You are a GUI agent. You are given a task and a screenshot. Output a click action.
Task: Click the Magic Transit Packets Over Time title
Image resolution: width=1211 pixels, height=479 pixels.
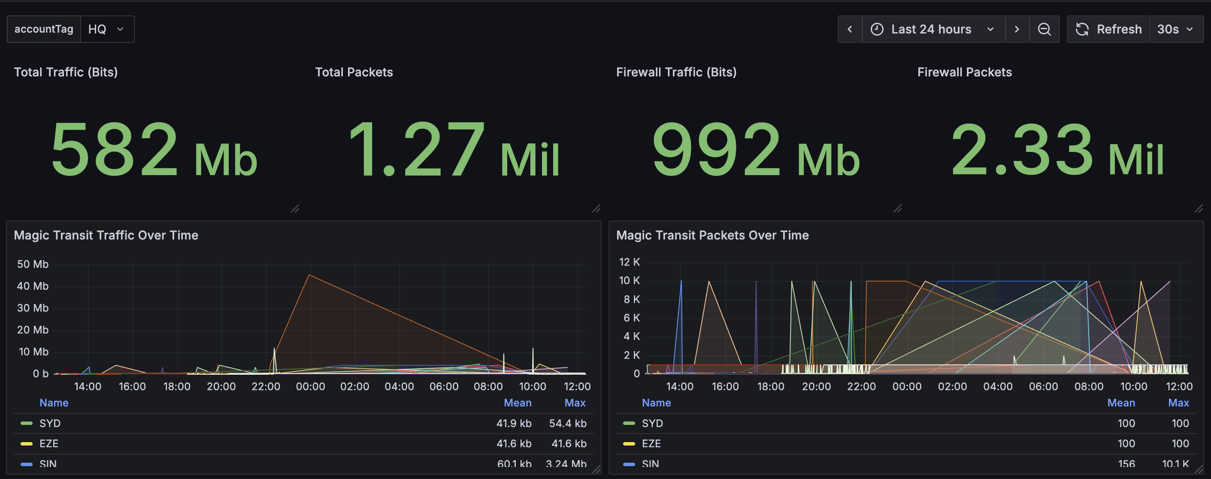712,235
